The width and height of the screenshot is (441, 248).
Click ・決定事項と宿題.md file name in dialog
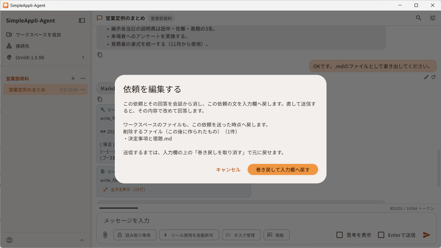(148, 138)
